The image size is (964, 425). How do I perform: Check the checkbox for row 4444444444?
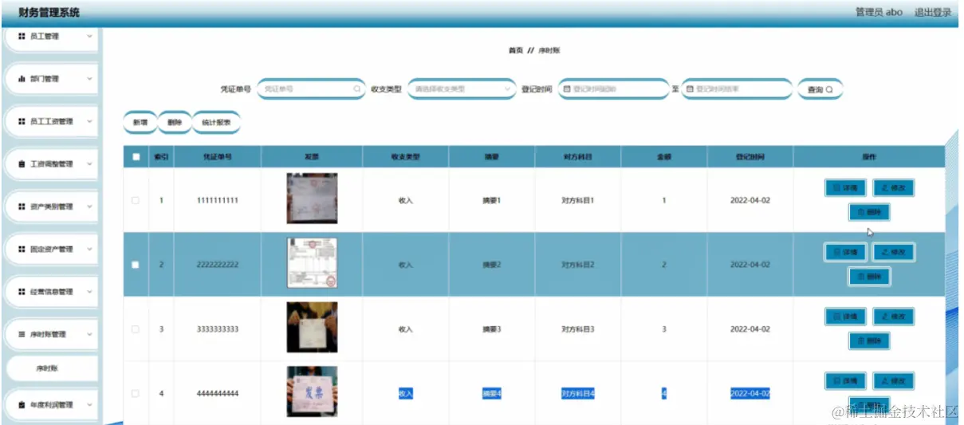tap(136, 393)
